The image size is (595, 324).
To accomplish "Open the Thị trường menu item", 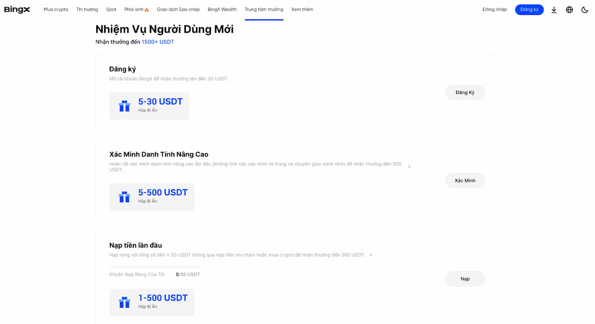I will [x=87, y=9].
